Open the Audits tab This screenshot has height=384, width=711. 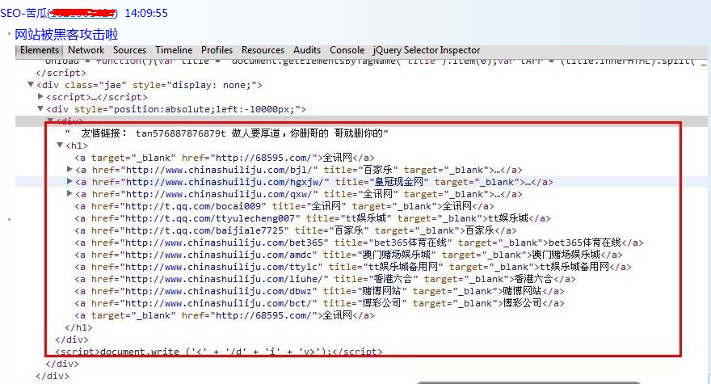pyautogui.click(x=307, y=50)
